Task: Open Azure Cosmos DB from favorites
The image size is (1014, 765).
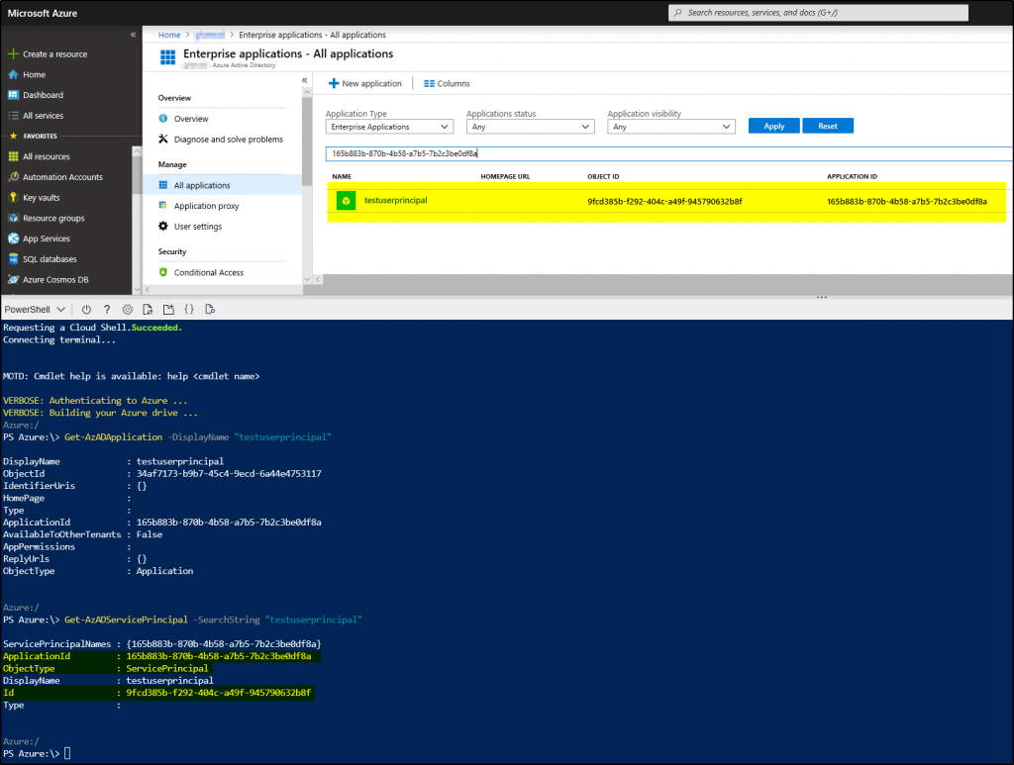Action: point(54,280)
